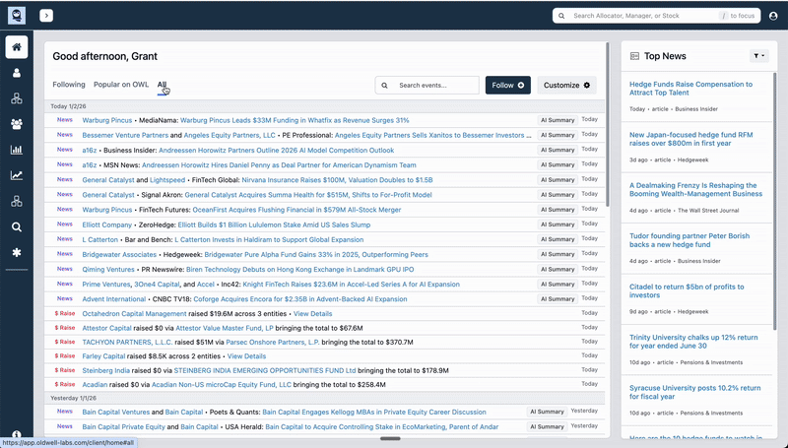Viewport: 788px width, 448px height.
Task: Select the line chart icon in sidebar
Action: [17, 175]
